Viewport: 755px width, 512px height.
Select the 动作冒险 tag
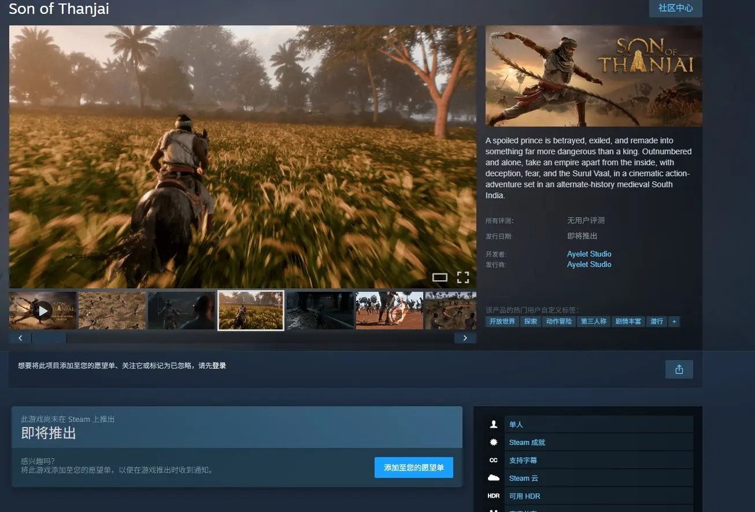(559, 321)
